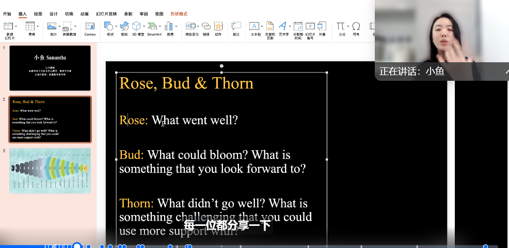Select slide 1 thumbnail 小鱼 Samantha

tap(50, 68)
